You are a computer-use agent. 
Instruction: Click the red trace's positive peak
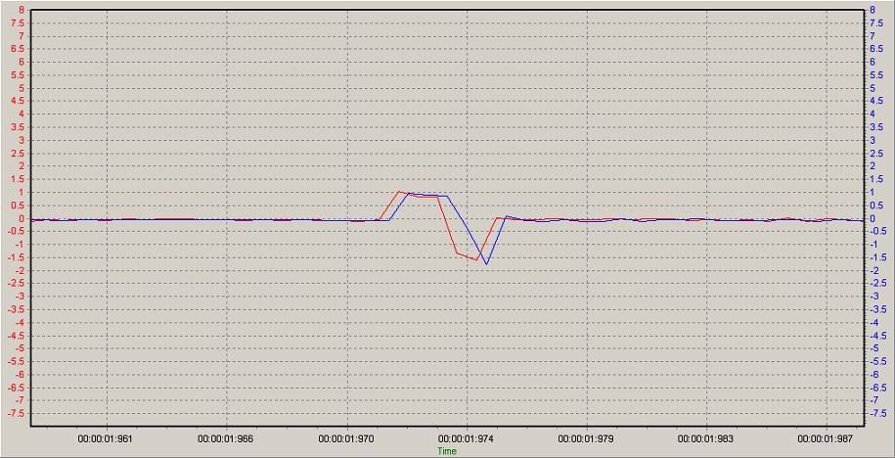pos(398,192)
